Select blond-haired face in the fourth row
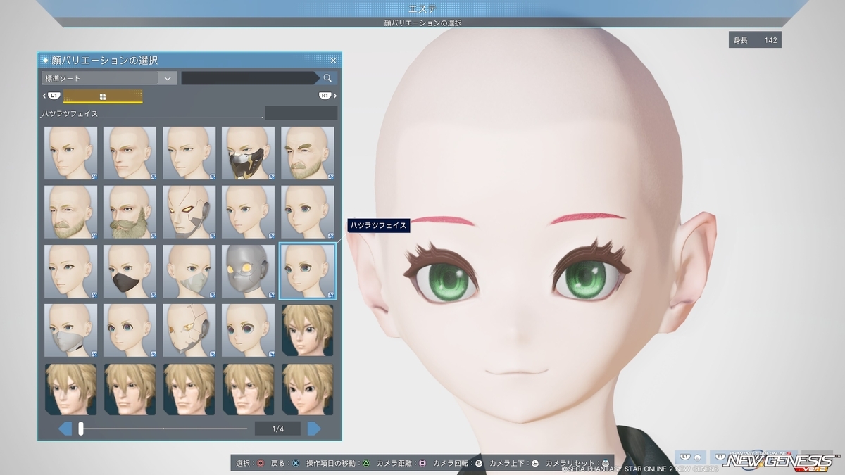Screen dimensions: 845x475 tap(308, 330)
